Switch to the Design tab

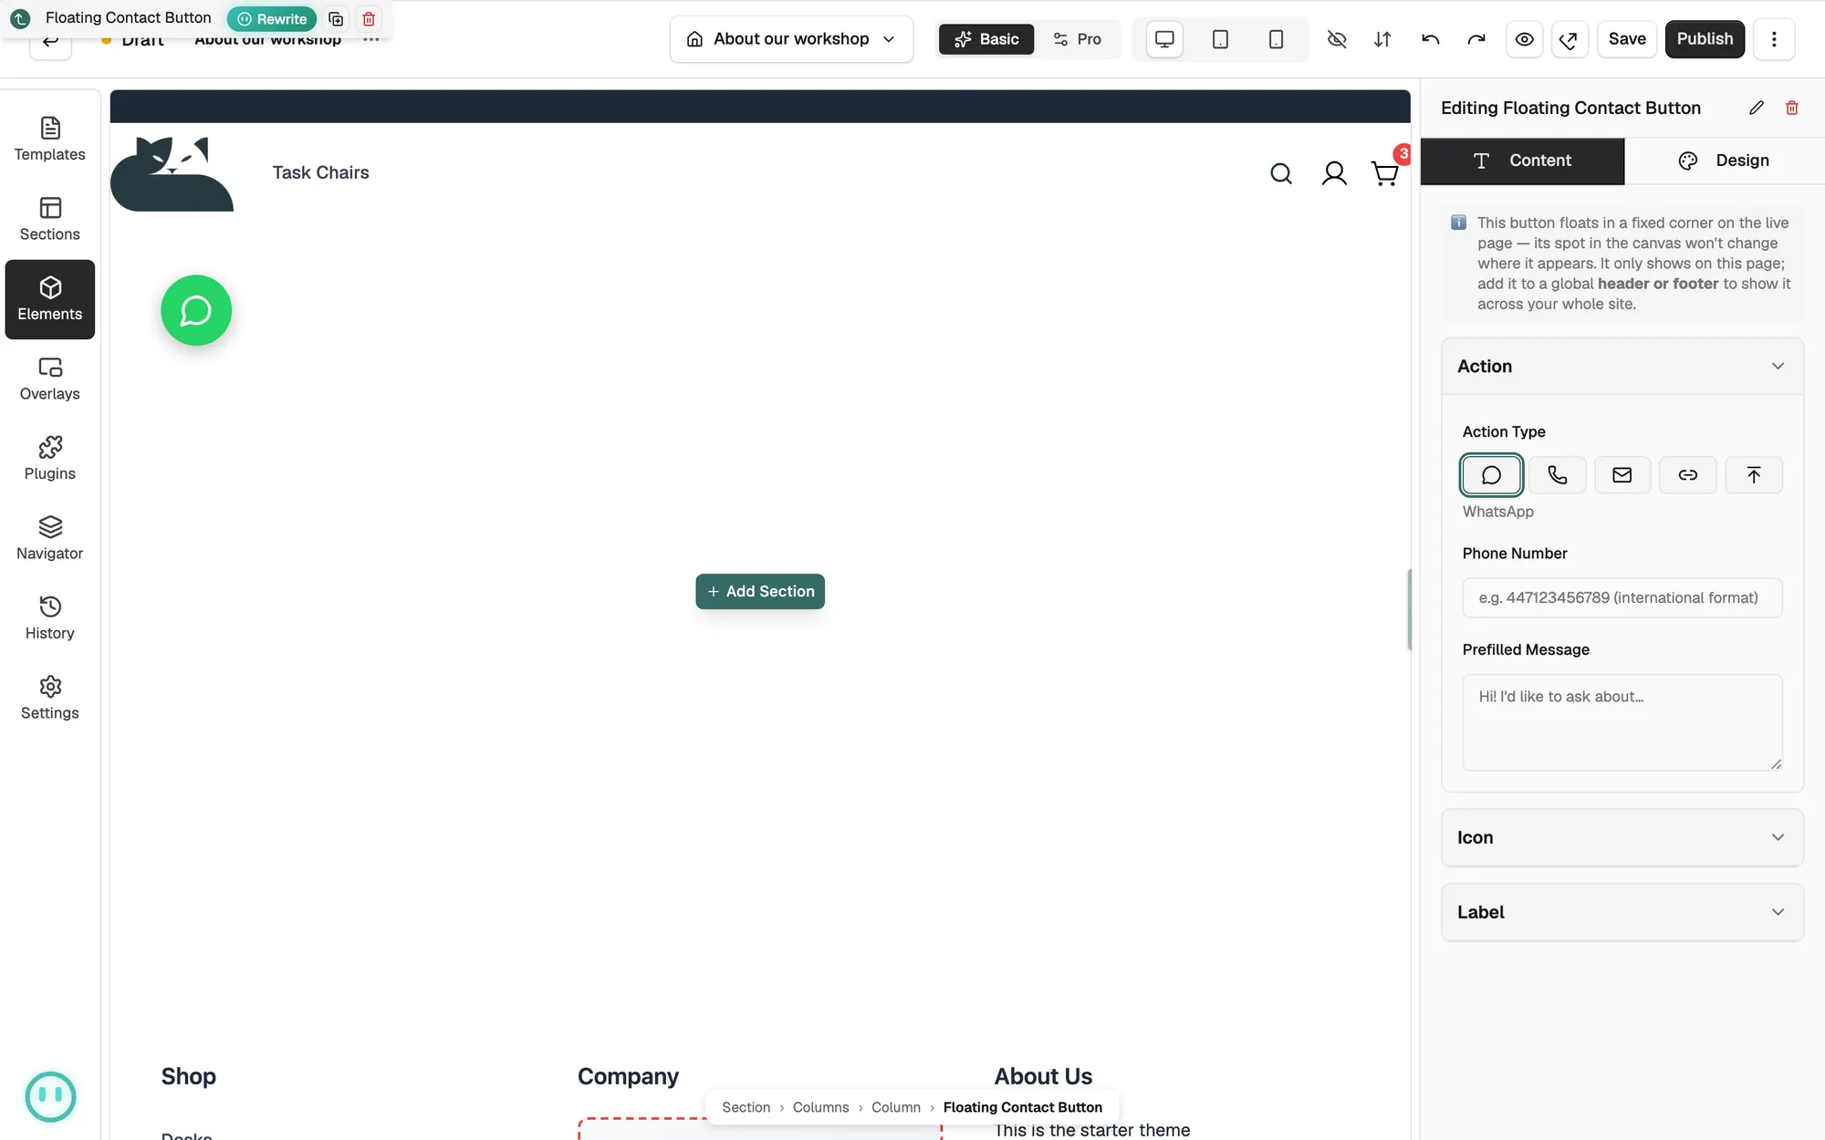pyautogui.click(x=1724, y=161)
